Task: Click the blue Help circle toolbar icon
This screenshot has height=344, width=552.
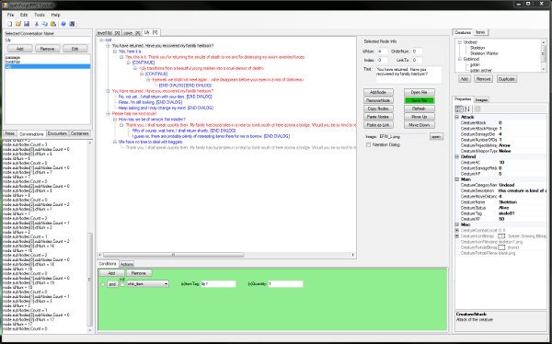Action: coord(63,24)
